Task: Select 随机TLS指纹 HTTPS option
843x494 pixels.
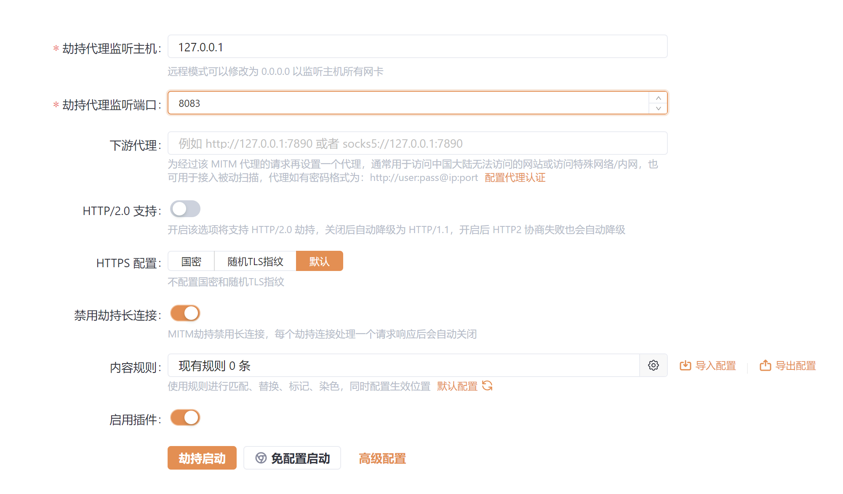Action: pos(255,261)
